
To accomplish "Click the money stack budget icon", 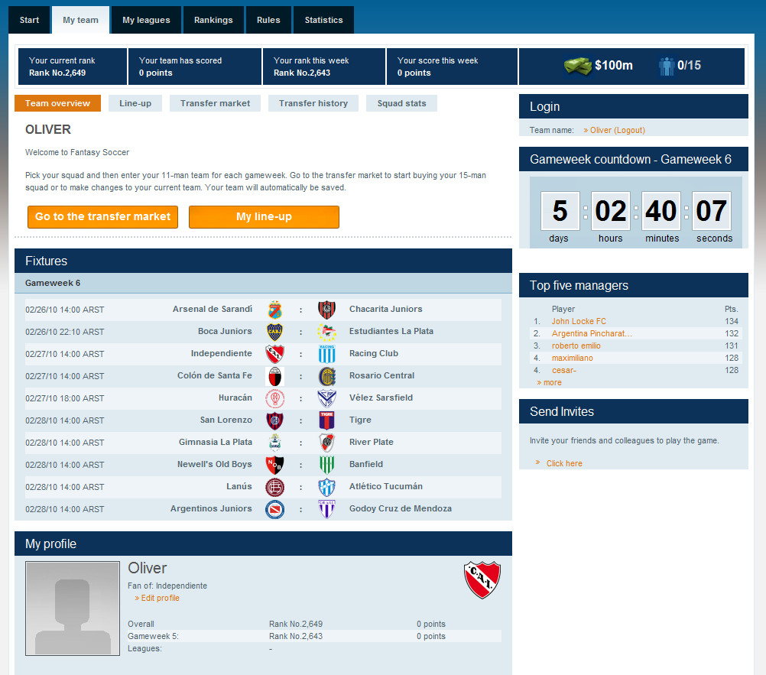I will 578,66.
